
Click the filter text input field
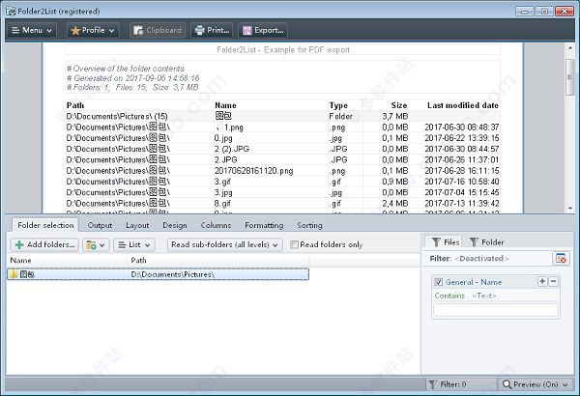[495, 310]
